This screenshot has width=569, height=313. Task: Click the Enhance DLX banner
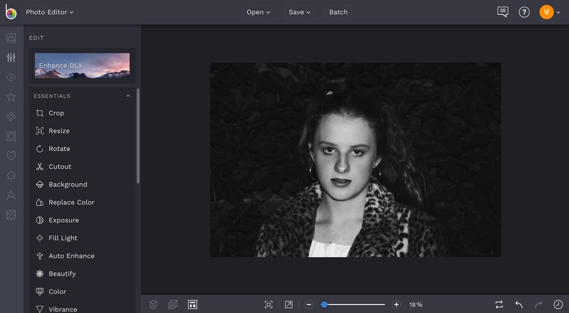tap(82, 66)
